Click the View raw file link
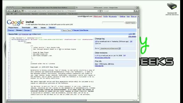This screenshot has width=183, height=103. point(99,66)
